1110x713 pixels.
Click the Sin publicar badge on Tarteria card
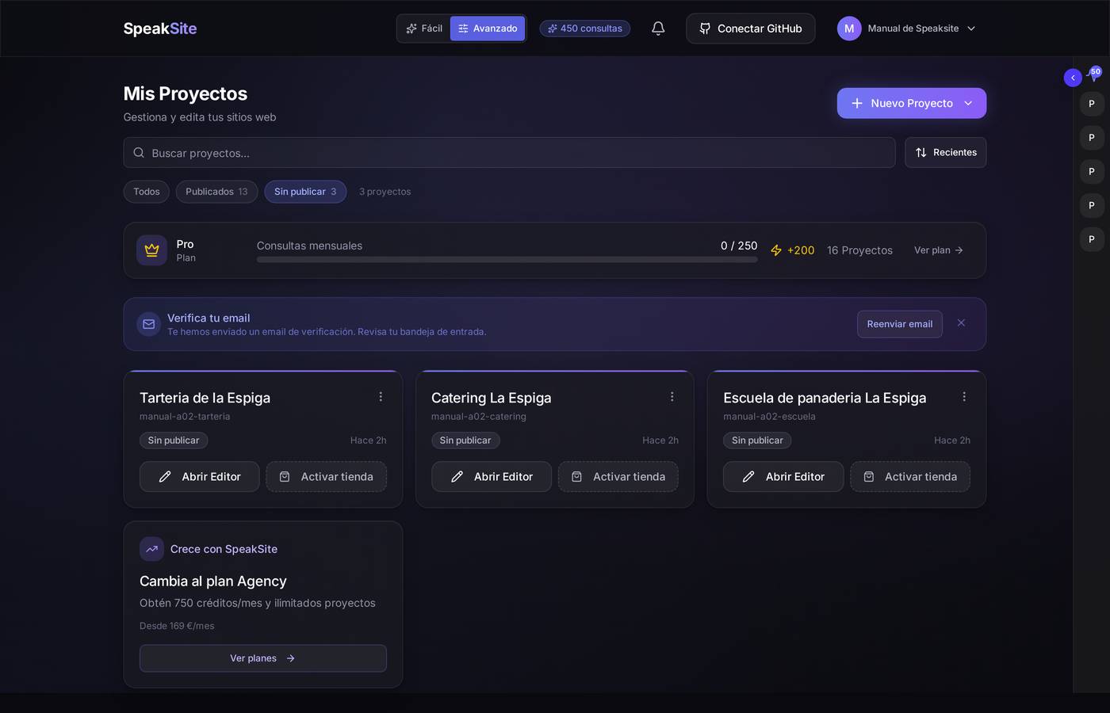[174, 440]
